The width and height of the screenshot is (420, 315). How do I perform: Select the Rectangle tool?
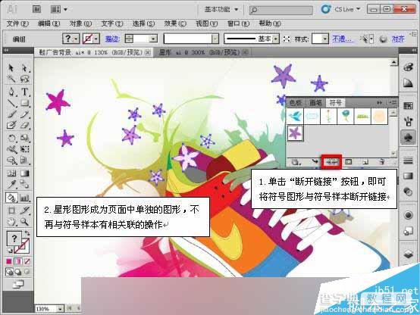24,103
